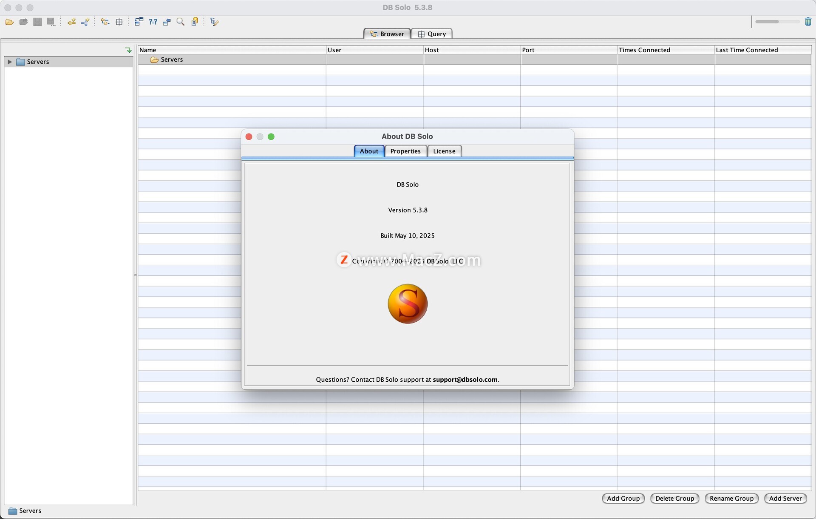The width and height of the screenshot is (816, 519).
Task: Click the gray multi-folder toolbar icon
Action: 23,22
